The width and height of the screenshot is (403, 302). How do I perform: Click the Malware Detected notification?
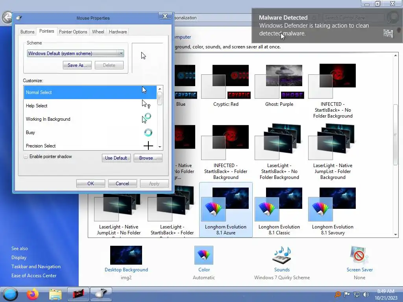tap(327, 26)
